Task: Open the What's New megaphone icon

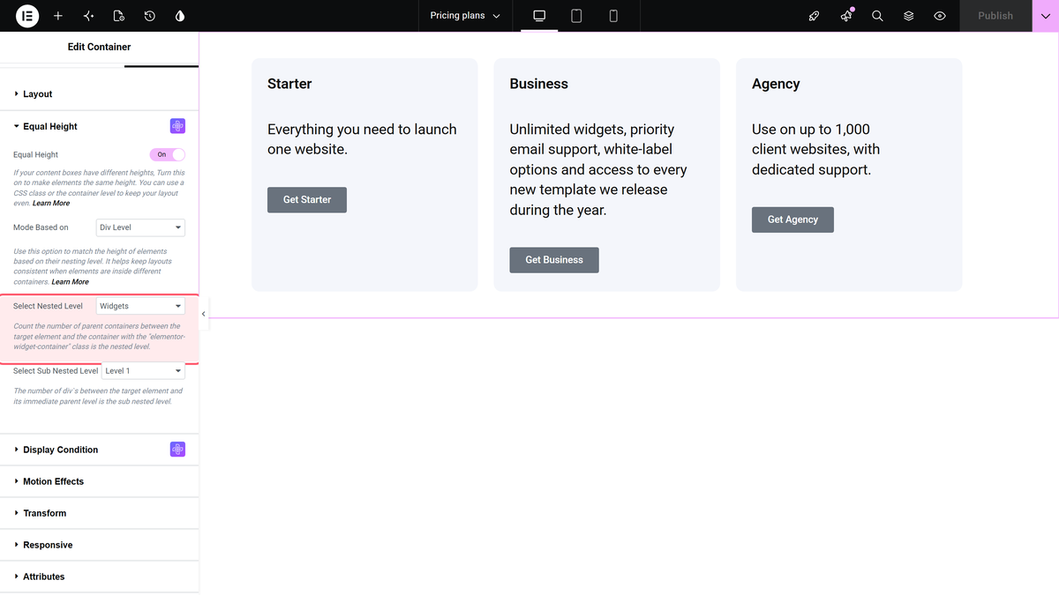Action: pyautogui.click(x=846, y=16)
